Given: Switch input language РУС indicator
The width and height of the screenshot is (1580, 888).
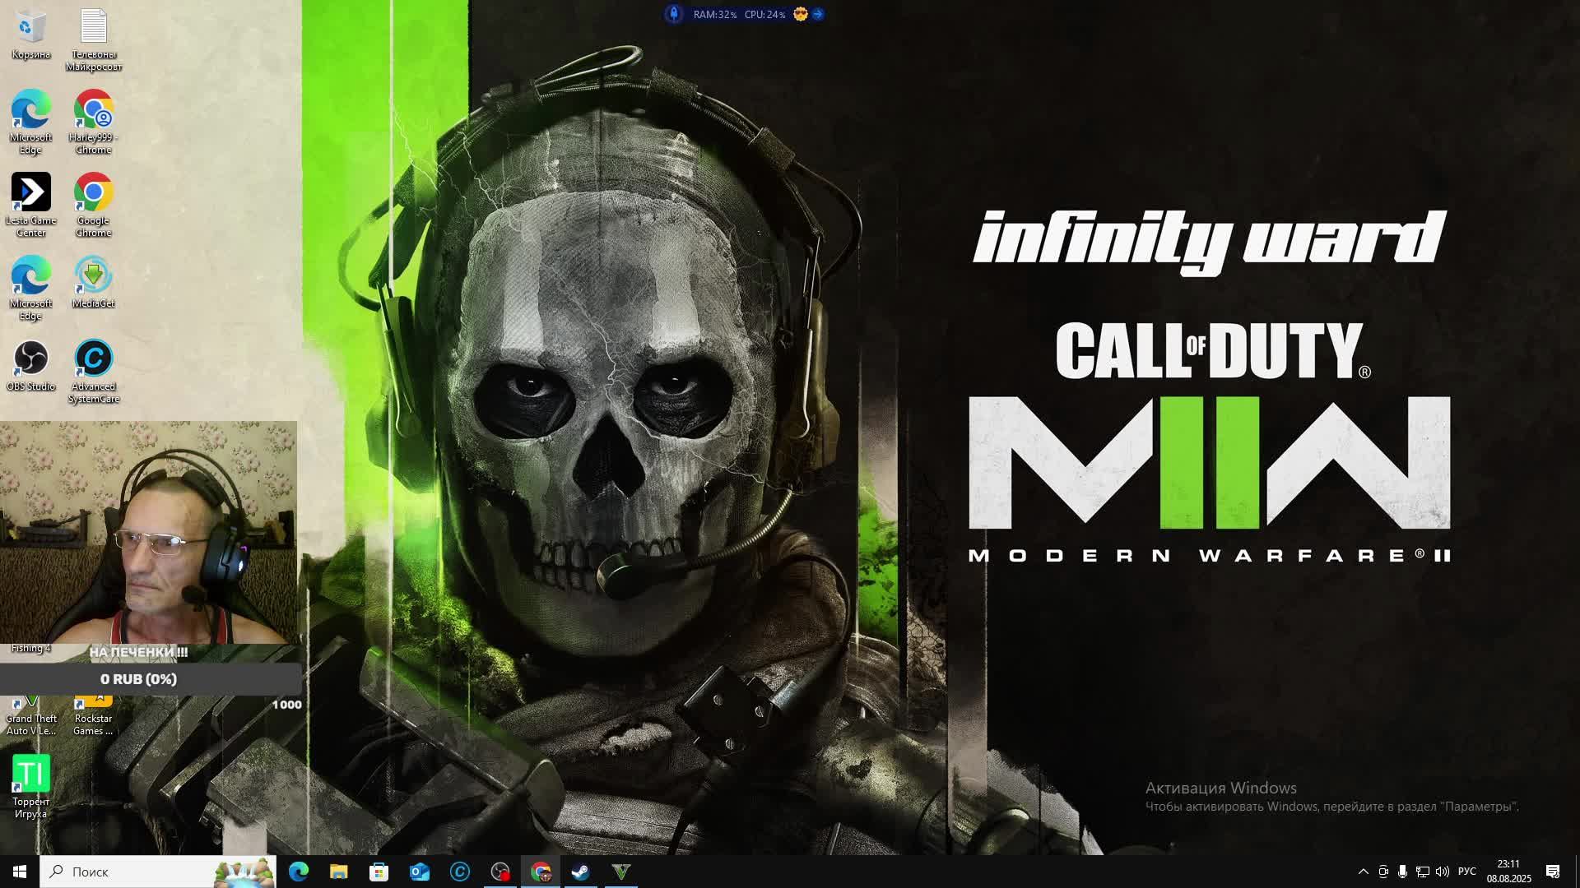Looking at the screenshot, I should [1466, 872].
